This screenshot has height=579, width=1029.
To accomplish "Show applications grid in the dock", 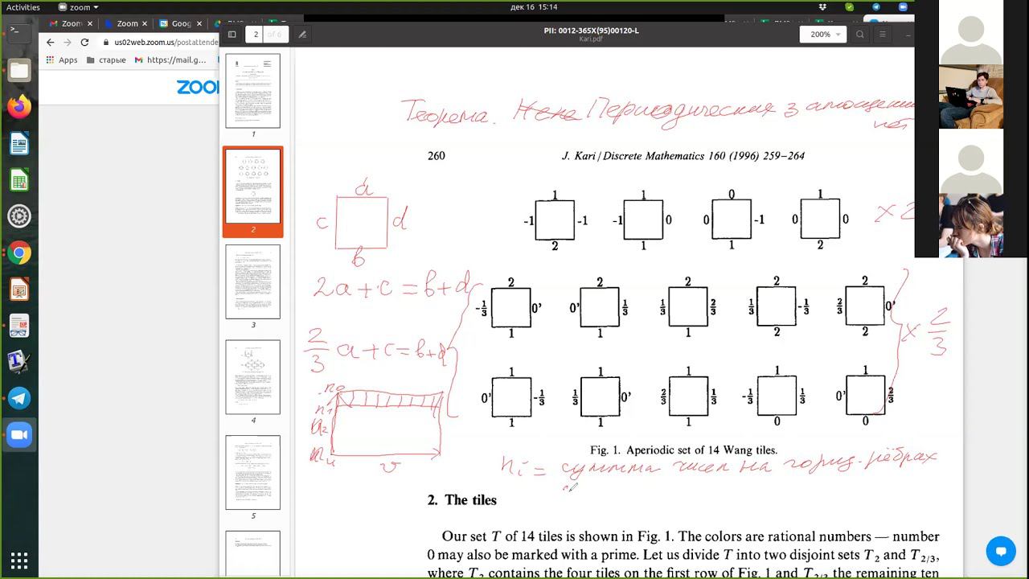I will 19,561.
